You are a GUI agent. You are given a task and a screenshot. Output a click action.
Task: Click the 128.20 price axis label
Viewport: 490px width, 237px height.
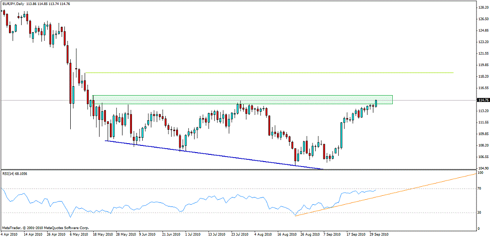pos(482,7)
